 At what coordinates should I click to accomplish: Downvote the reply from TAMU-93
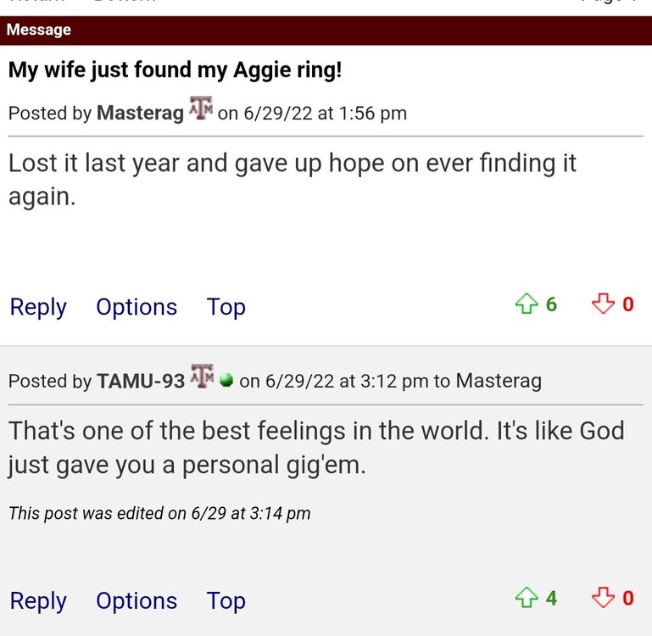pos(603,598)
